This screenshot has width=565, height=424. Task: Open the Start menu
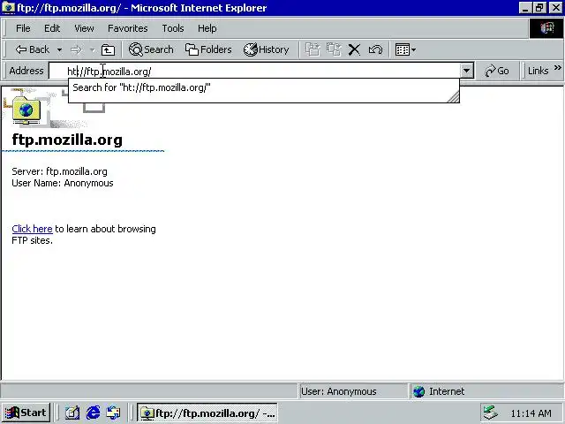pos(26,413)
